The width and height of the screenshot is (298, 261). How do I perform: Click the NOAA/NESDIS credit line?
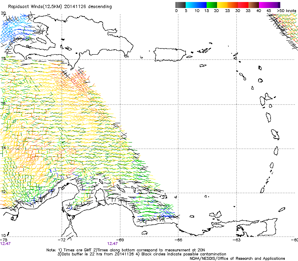pos(237,259)
